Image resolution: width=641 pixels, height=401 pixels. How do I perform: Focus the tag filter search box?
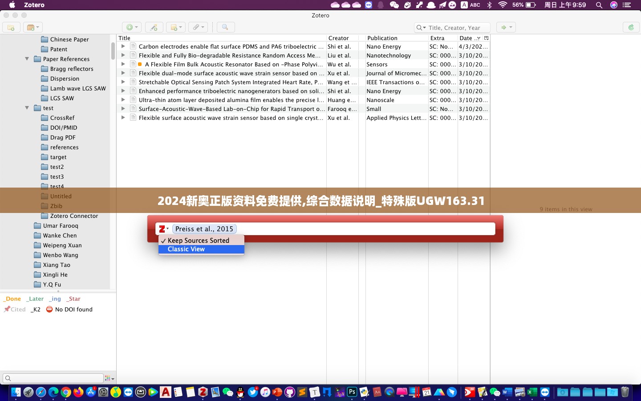(x=53, y=378)
